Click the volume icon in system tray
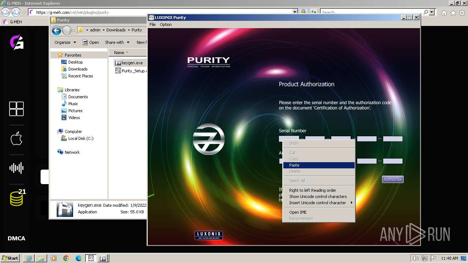468x263 pixels. [416, 258]
